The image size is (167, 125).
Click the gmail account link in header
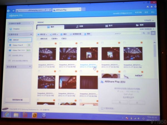(x=122, y=13)
